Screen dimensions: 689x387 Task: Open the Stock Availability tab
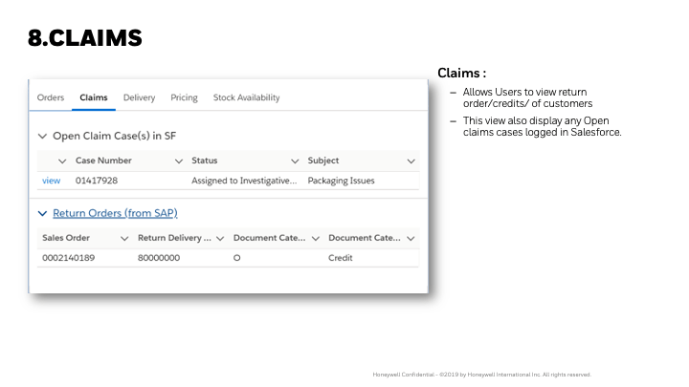246,97
